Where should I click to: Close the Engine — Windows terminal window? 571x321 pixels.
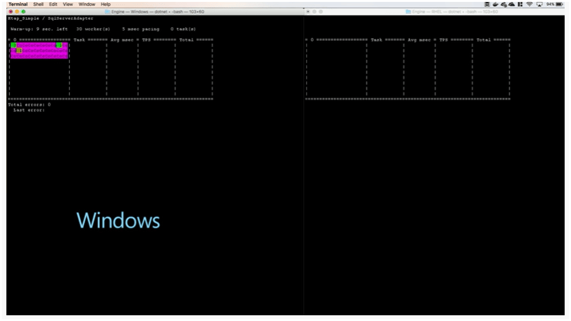[x=11, y=11]
